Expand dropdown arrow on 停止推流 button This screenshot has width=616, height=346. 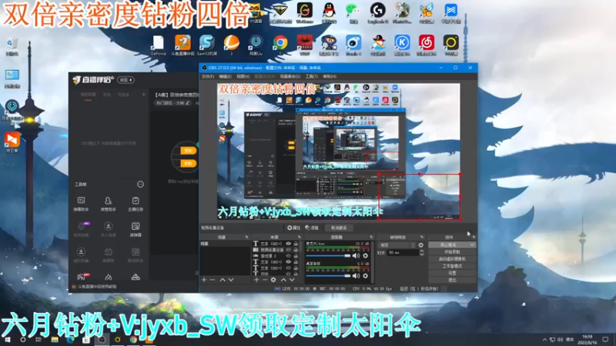(472, 245)
